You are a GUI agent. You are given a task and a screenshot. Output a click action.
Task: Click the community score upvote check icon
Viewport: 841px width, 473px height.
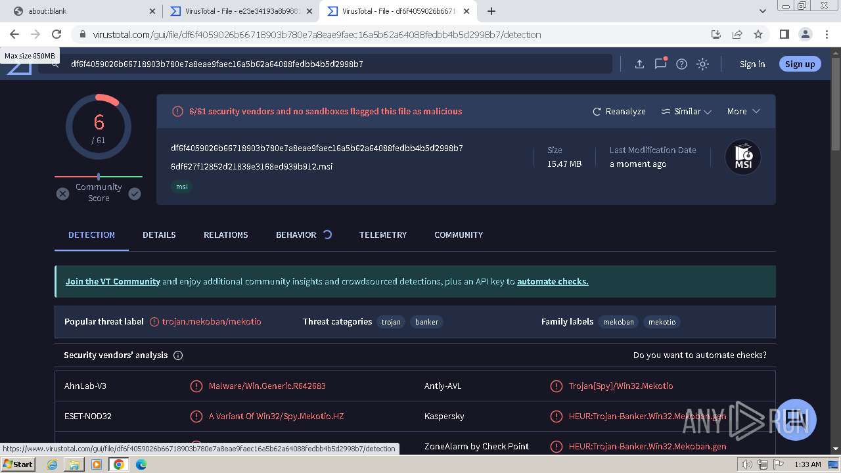(135, 194)
